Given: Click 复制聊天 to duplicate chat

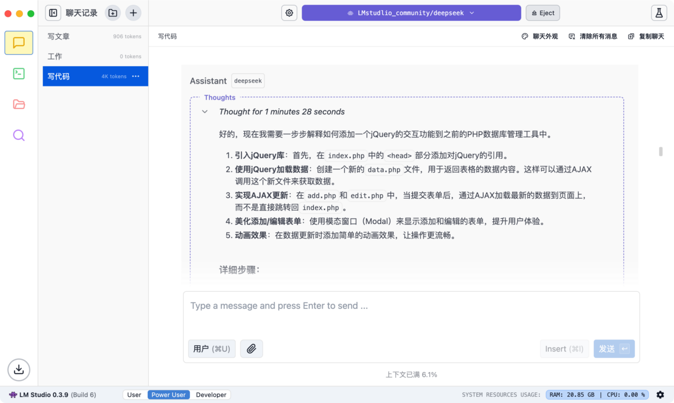Looking at the screenshot, I should [x=646, y=36].
